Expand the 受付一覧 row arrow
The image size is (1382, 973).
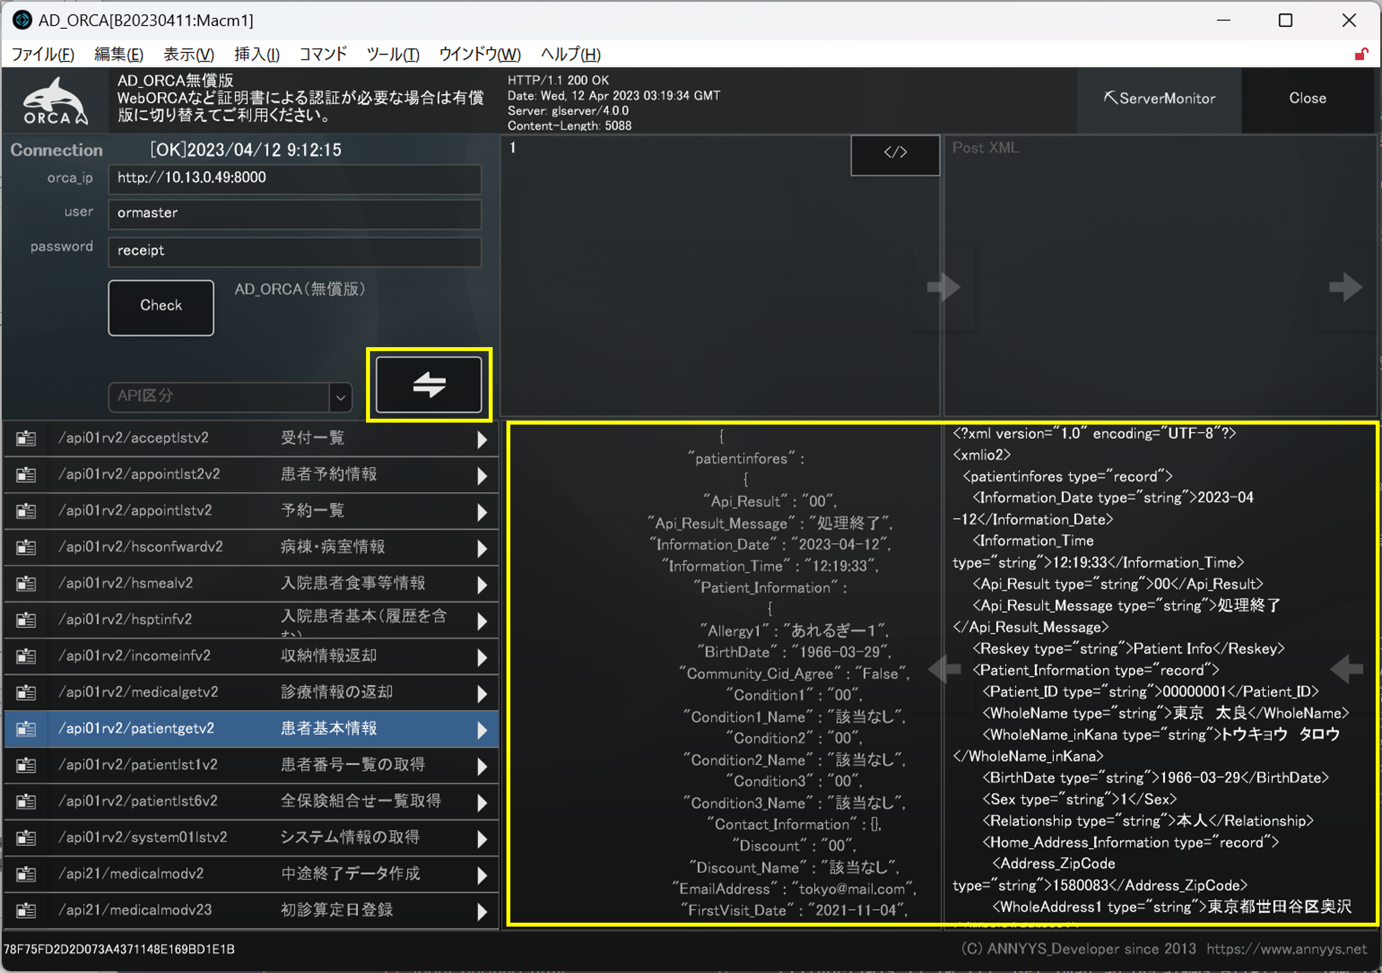click(x=482, y=440)
